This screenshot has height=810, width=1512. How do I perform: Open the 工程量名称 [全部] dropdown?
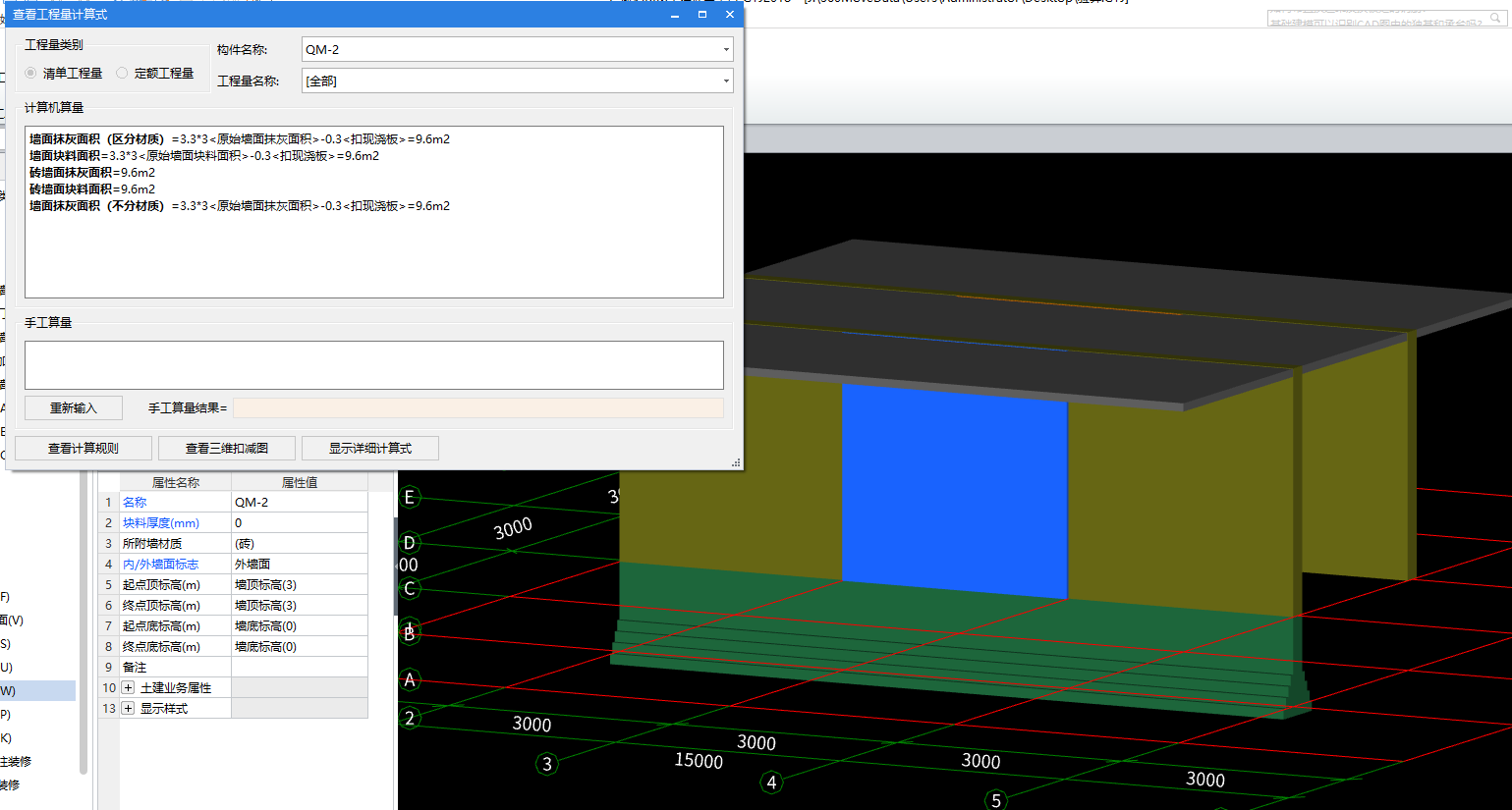726,81
